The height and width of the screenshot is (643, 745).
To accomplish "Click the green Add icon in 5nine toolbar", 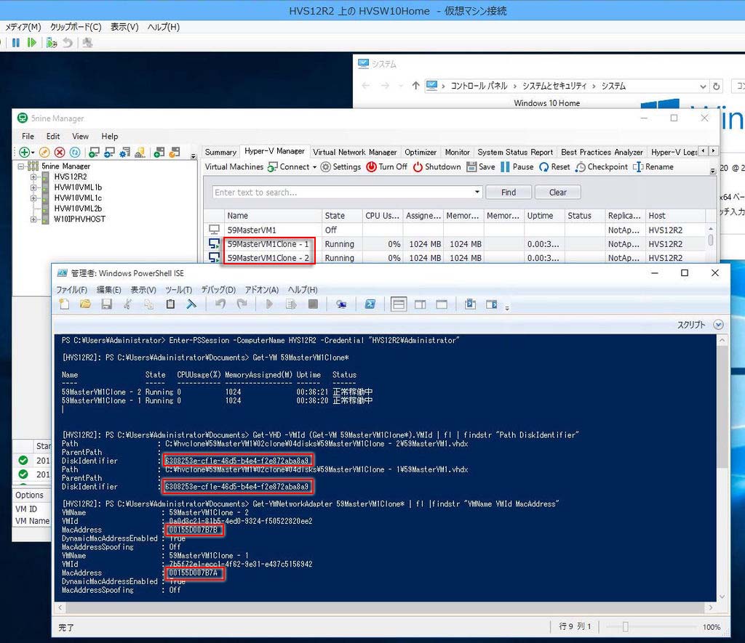I will (24, 152).
